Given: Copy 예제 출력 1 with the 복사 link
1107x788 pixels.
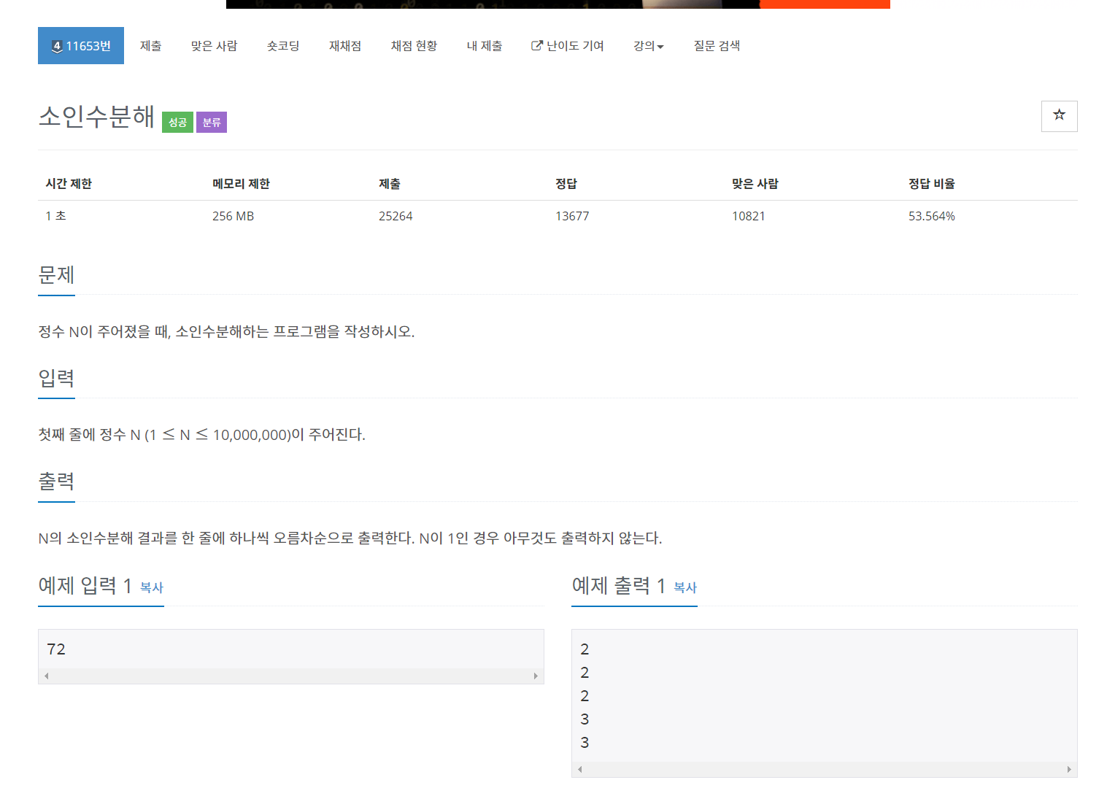Looking at the screenshot, I should pyautogui.click(x=685, y=587).
